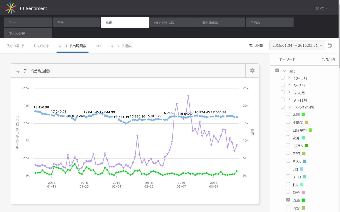Open the WEBアクセス数 tab
Screen dimensions: 340x212
pyautogui.click(x=173, y=23)
